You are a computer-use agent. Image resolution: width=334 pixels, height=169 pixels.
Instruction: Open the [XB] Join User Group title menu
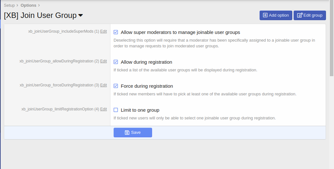[40, 15]
